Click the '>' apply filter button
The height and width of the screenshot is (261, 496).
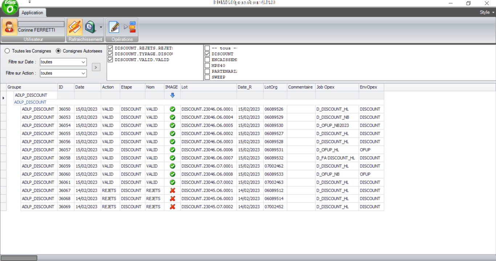(96, 67)
